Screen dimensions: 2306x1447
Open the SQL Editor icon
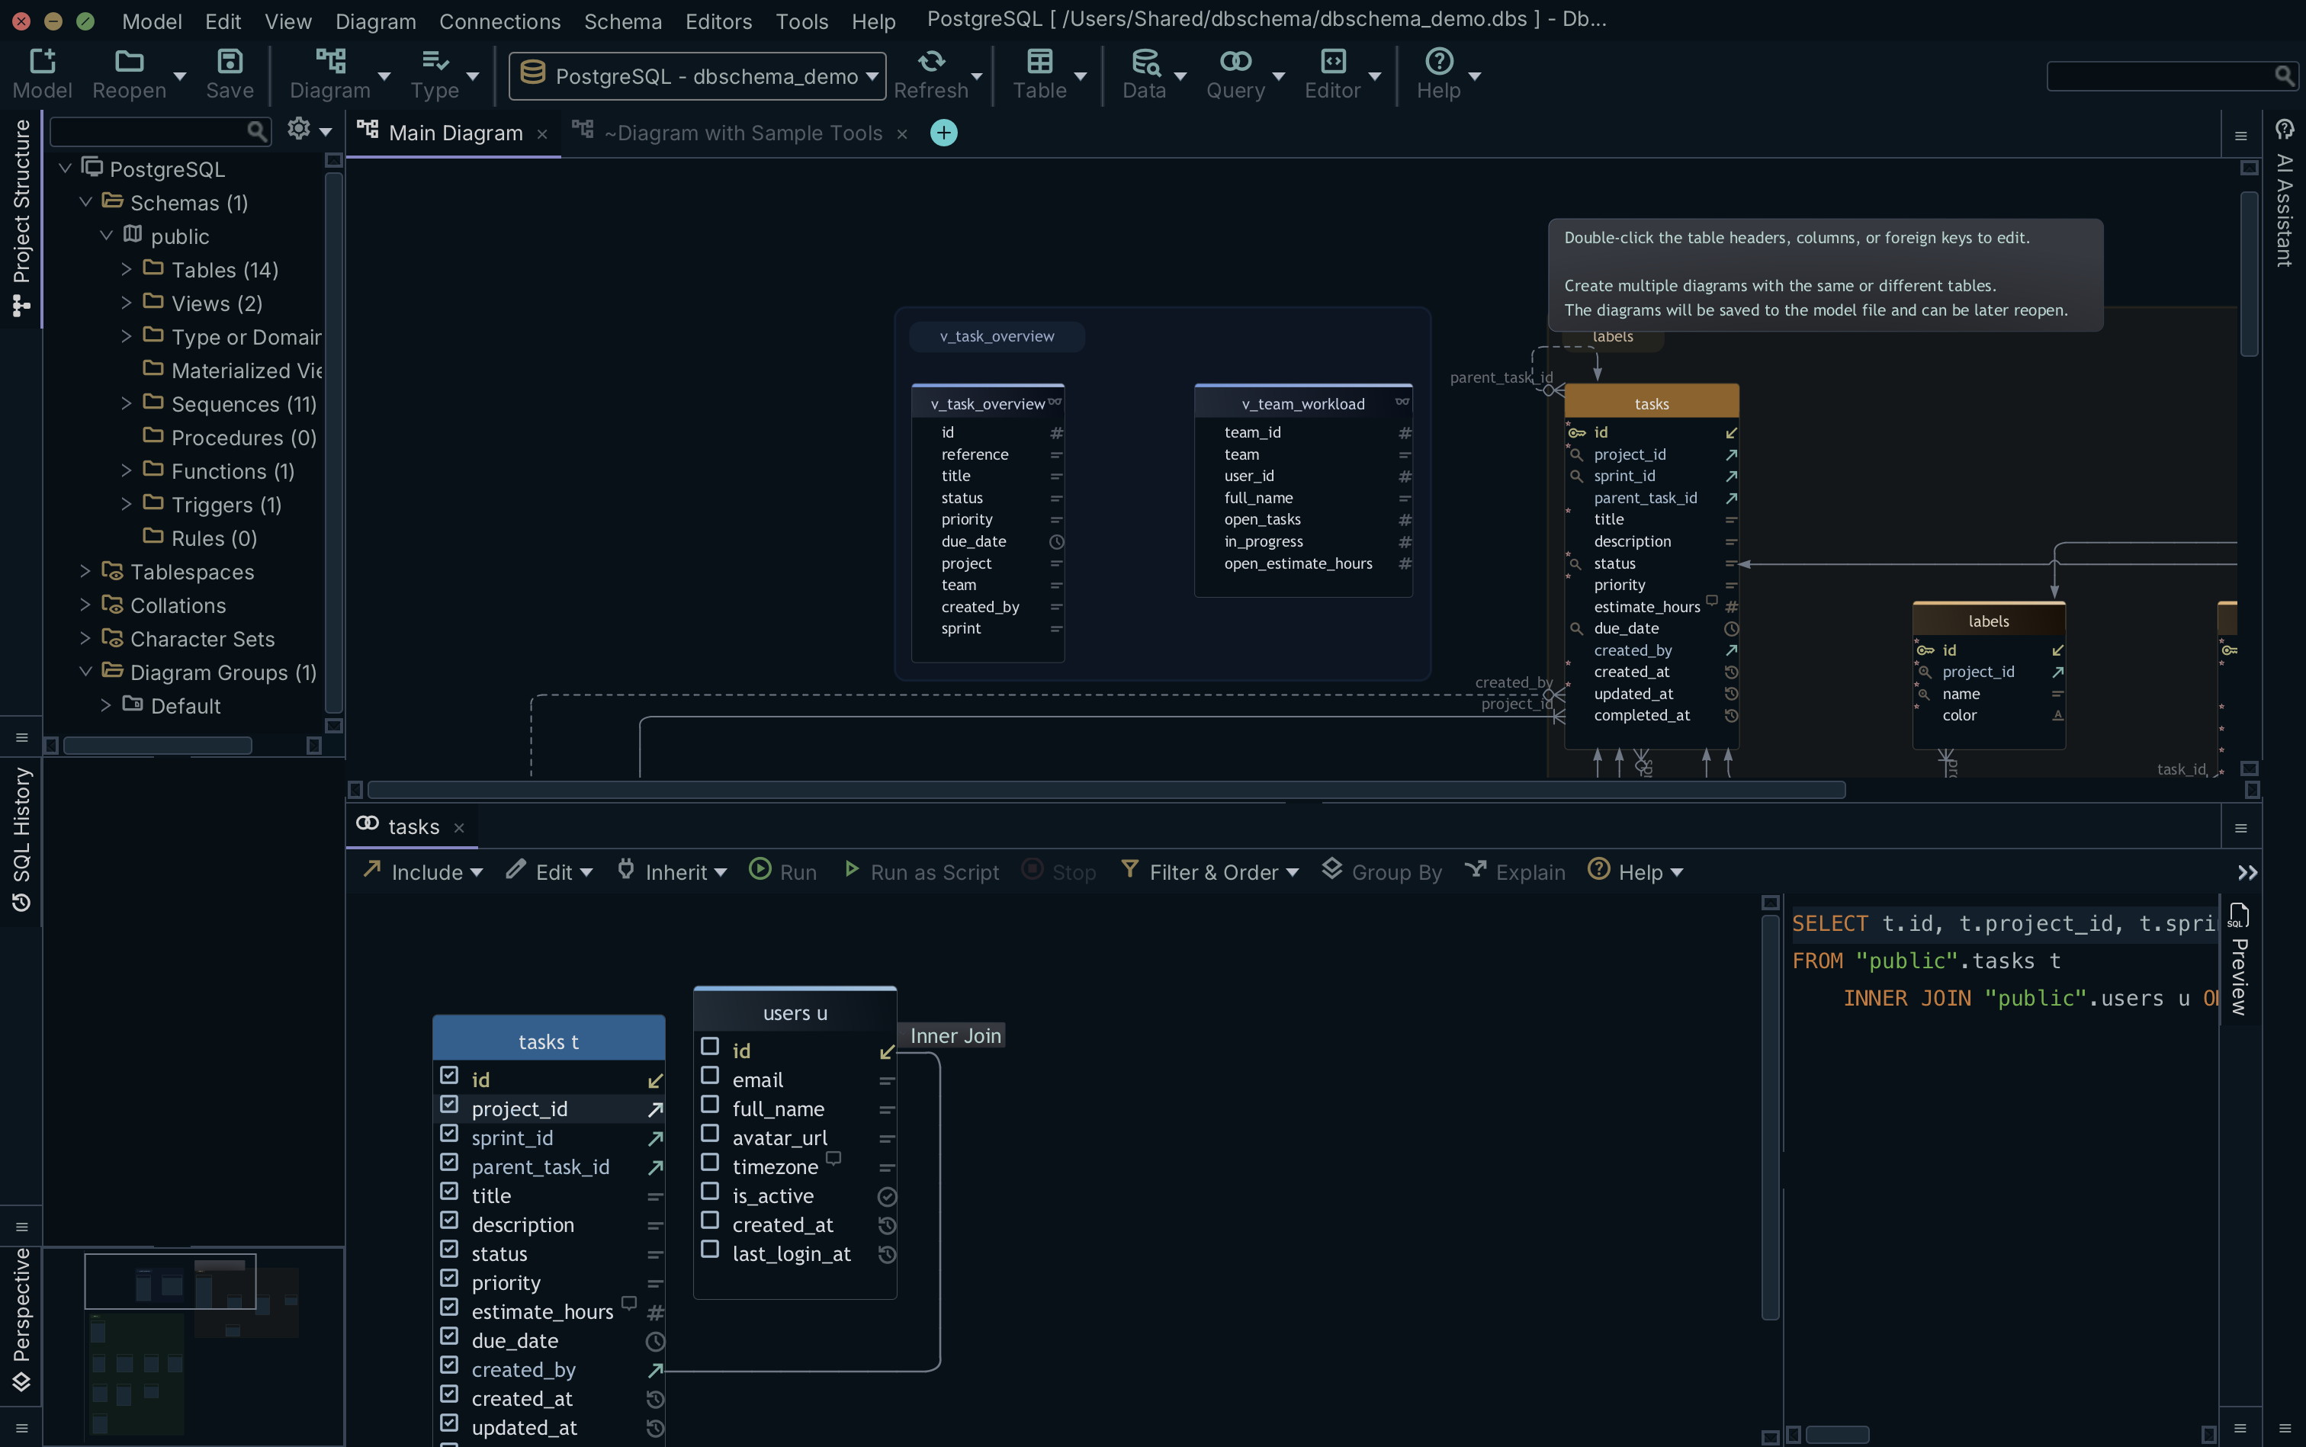[1332, 61]
